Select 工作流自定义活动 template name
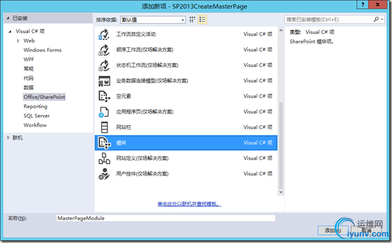Viewport: 392px width, 243px height. tap(136, 35)
